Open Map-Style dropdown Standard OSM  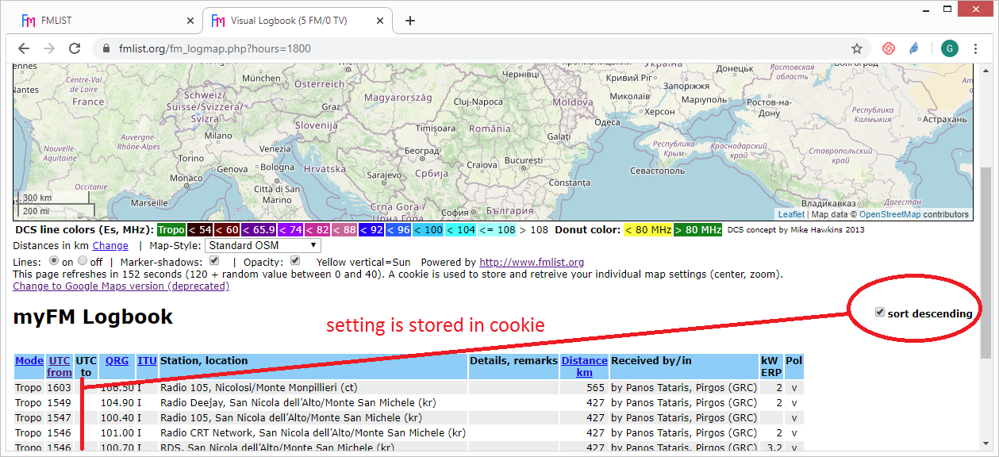(263, 246)
